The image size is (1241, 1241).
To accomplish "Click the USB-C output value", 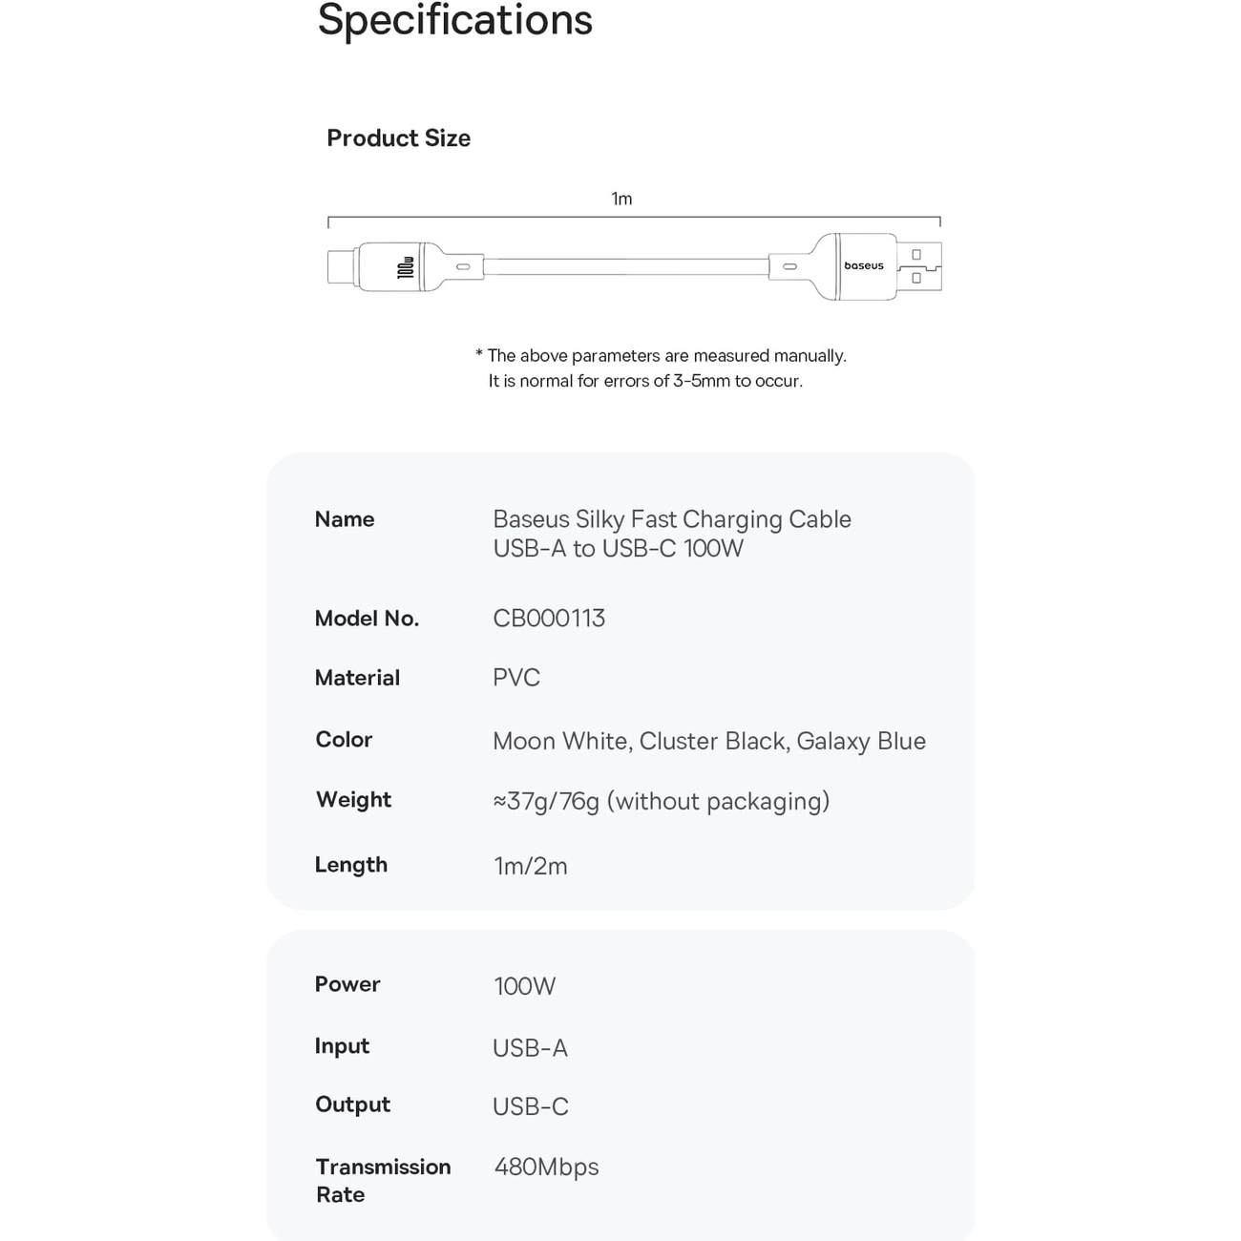I will pyautogui.click(x=531, y=1106).
